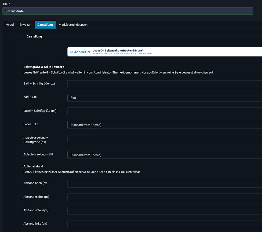
Task: Click the Zahl – Stil label
Action: (30, 97)
